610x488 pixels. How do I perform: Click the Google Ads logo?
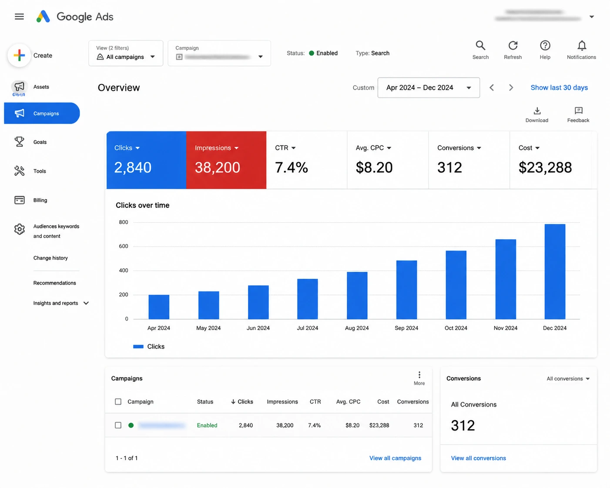click(x=75, y=17)
